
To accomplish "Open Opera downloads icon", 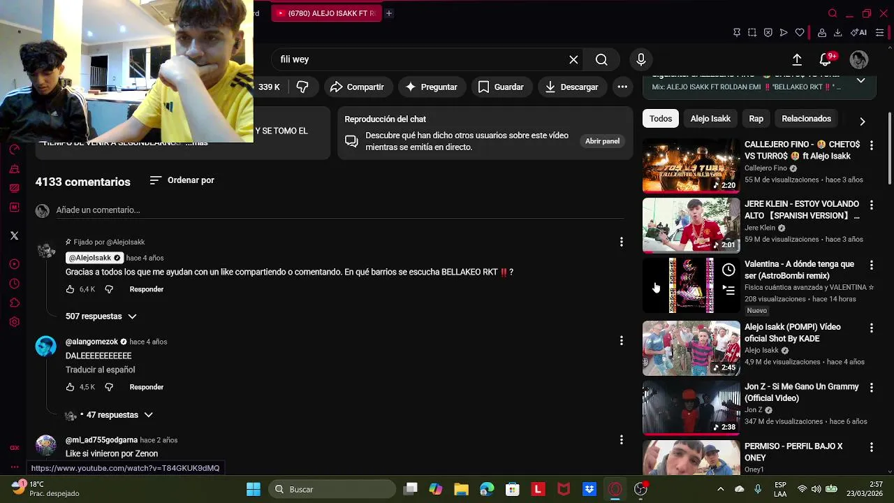I will pos(837,33).
